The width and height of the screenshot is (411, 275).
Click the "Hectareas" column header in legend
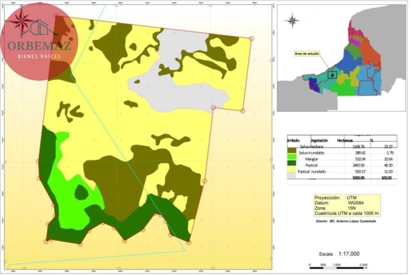pos(345,140)
